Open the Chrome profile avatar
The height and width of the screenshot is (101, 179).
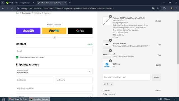(171, 8)
